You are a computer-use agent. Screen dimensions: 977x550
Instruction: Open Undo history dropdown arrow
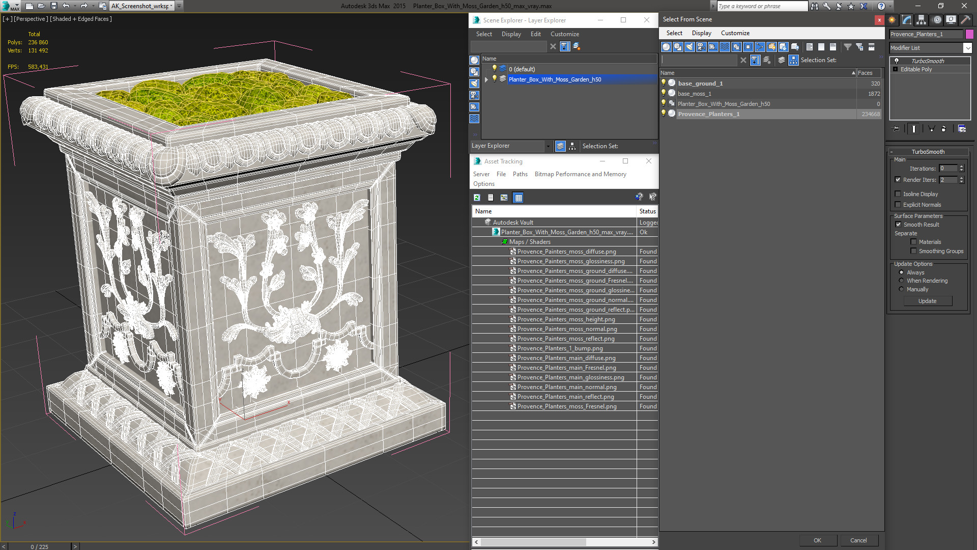pos(75,6)
